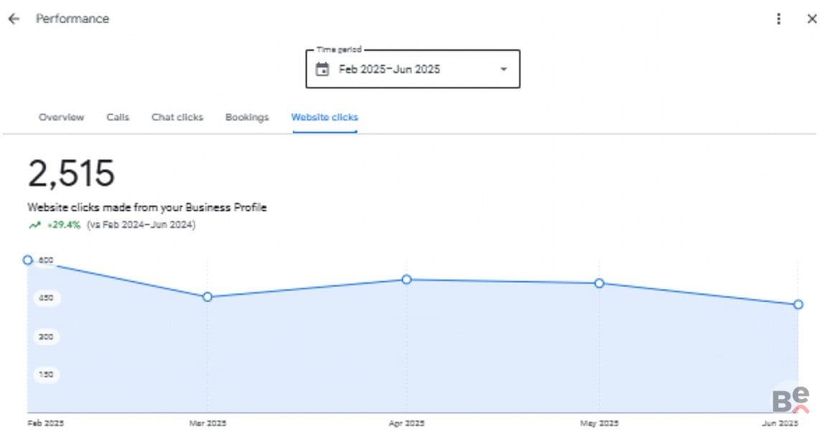Click the calendar icon in Time period
This screenshot has height=430, width=820.
tap(322, 69)
